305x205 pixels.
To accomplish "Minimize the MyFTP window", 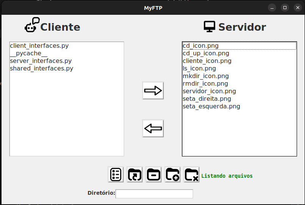I will 272,8.
